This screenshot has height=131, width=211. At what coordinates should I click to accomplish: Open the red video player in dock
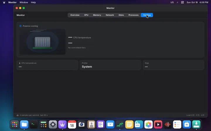[158, 125]
